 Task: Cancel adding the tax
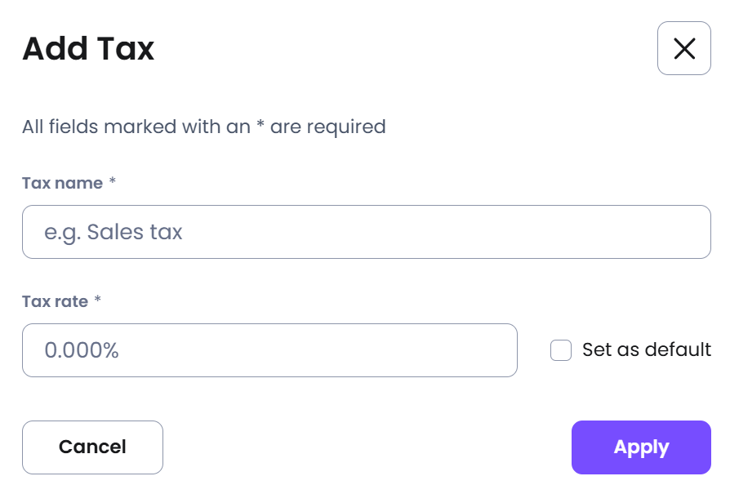click(92, 447)
